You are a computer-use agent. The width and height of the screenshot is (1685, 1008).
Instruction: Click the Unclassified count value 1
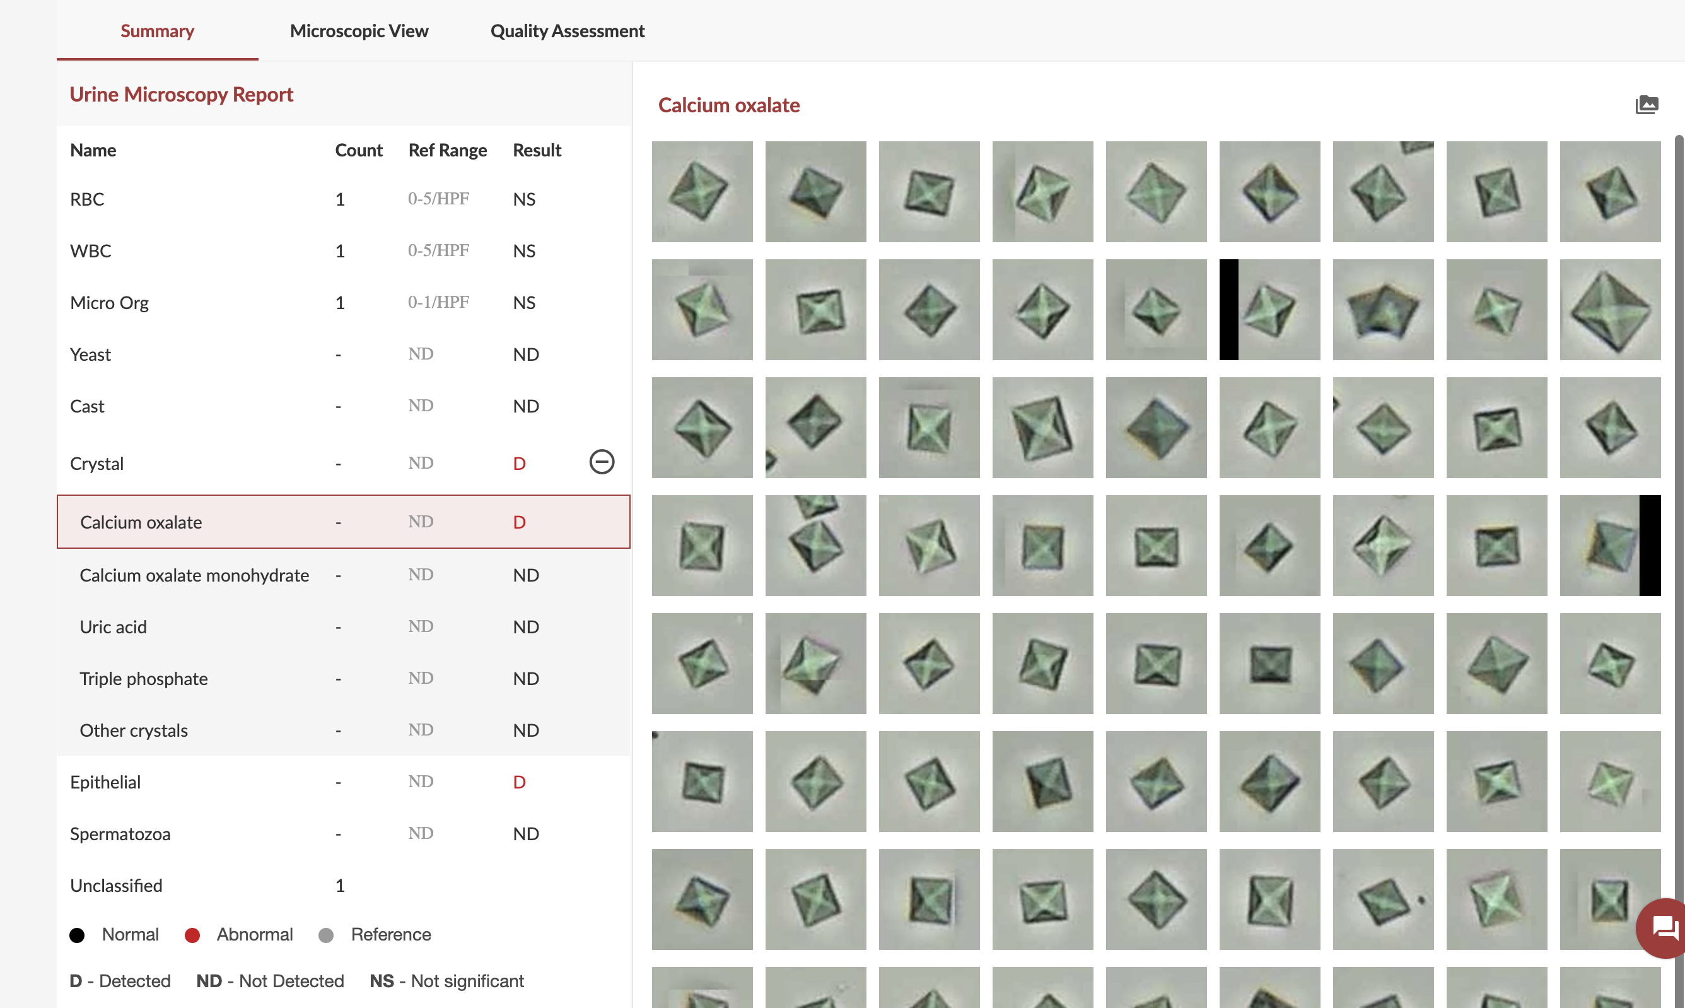pyautogui.click(x=339, y=885)
